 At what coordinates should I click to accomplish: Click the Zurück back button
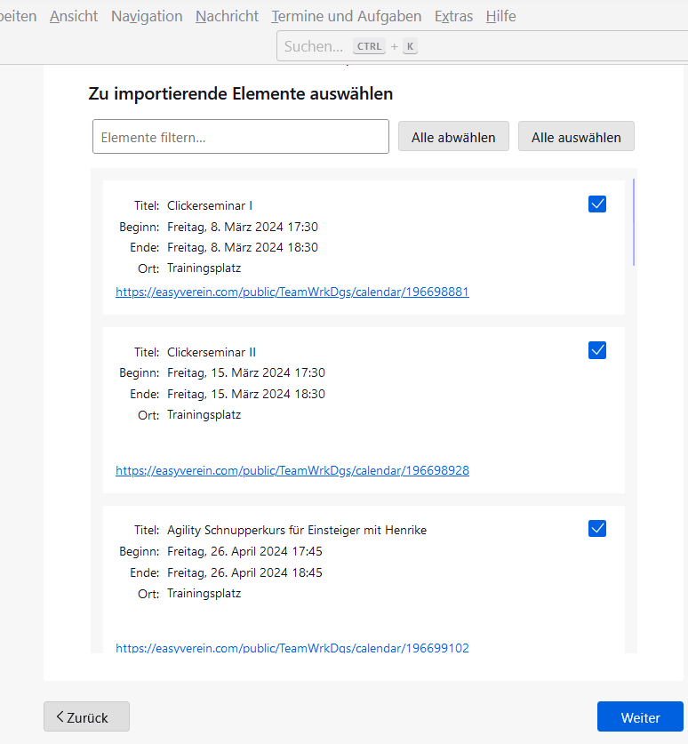tap(86, 716)
